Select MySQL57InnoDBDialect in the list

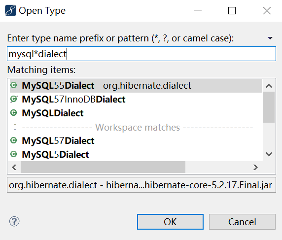(136, 99)
